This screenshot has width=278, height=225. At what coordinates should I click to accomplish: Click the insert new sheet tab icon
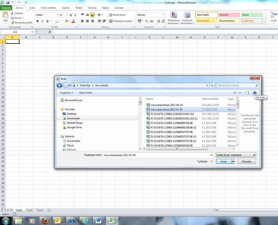click(x=49, y=210)
